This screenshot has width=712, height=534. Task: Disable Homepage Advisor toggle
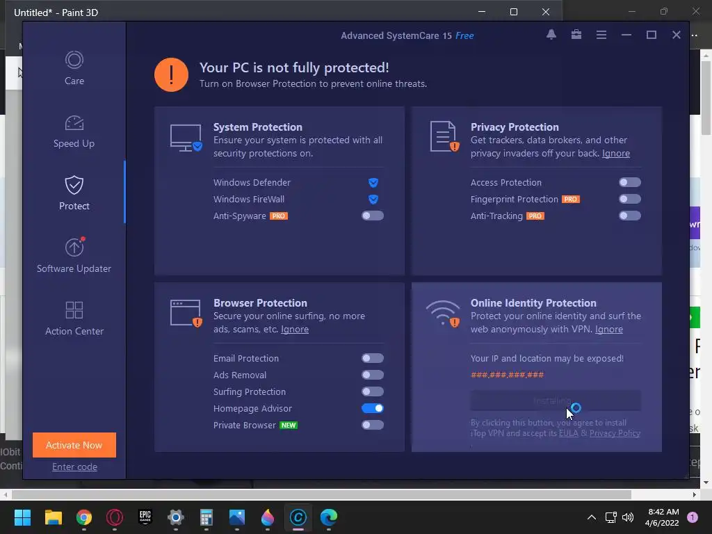(373, 408)
